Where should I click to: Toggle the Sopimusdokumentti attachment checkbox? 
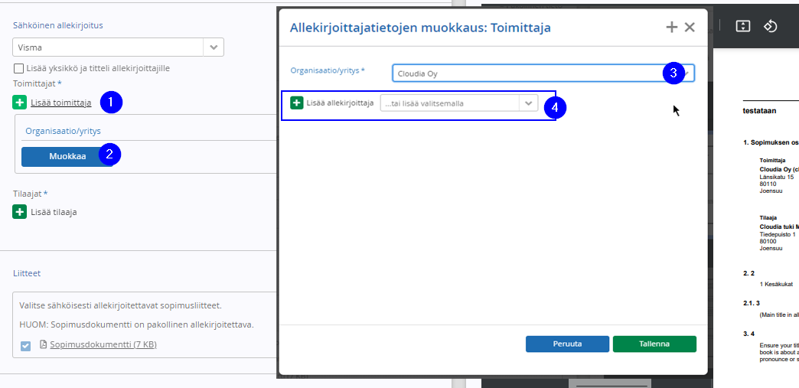25,346
